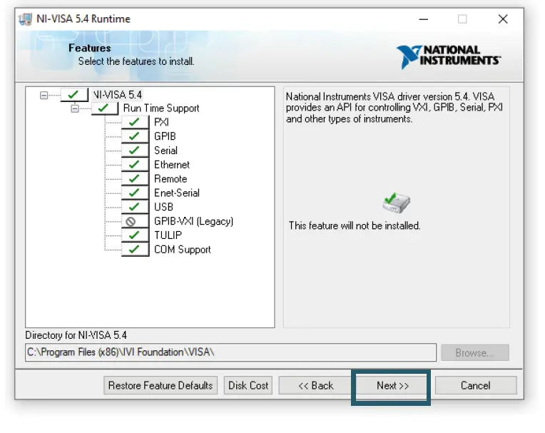Select the Serial feature label
Viewport: 545px width, 433px height.
pos(165,151)
